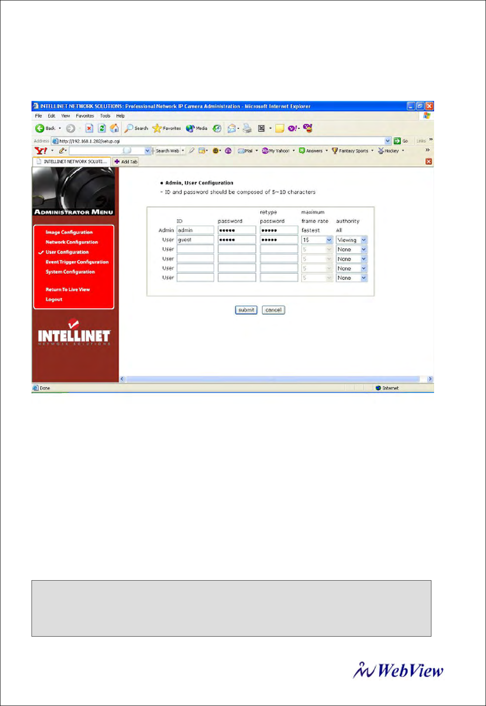Open Network Configuration in the admin menu

72,242
